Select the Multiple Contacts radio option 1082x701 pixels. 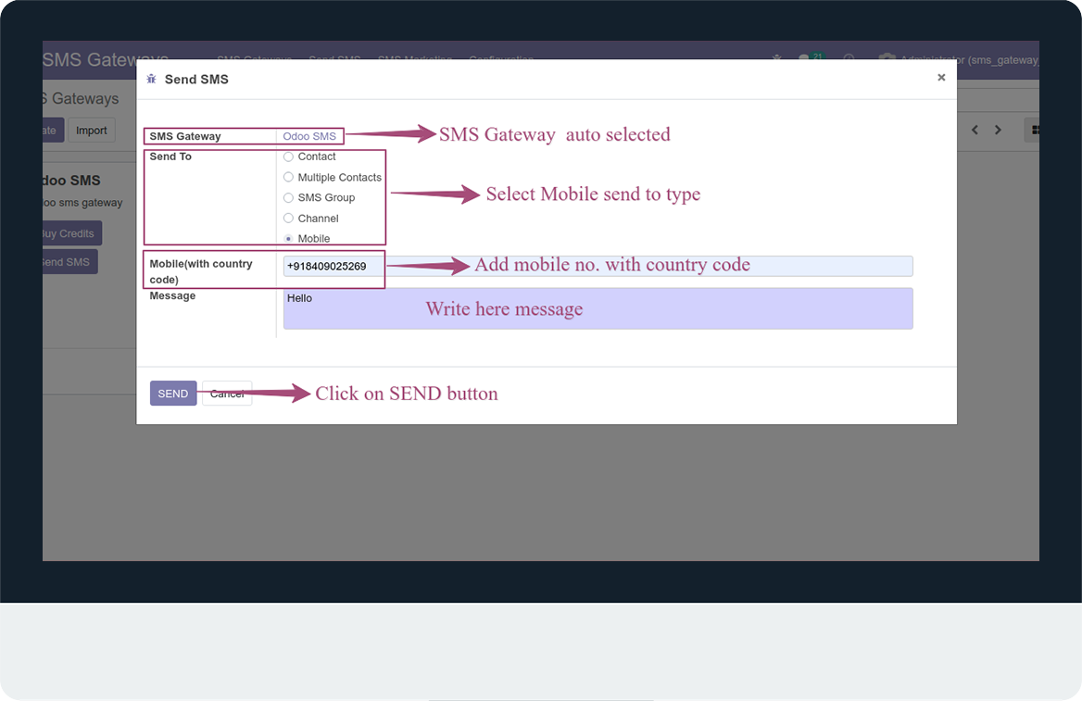(288, 177)
